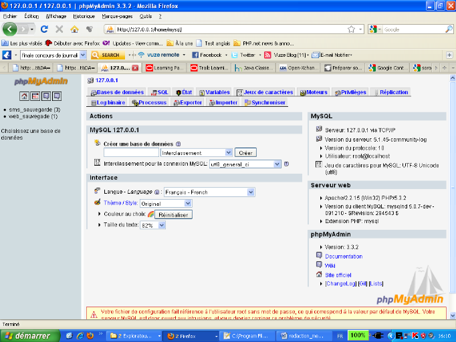Open utf8_general_ci connection collation dropdown
456x342 pixels.
tap(245, 164)
